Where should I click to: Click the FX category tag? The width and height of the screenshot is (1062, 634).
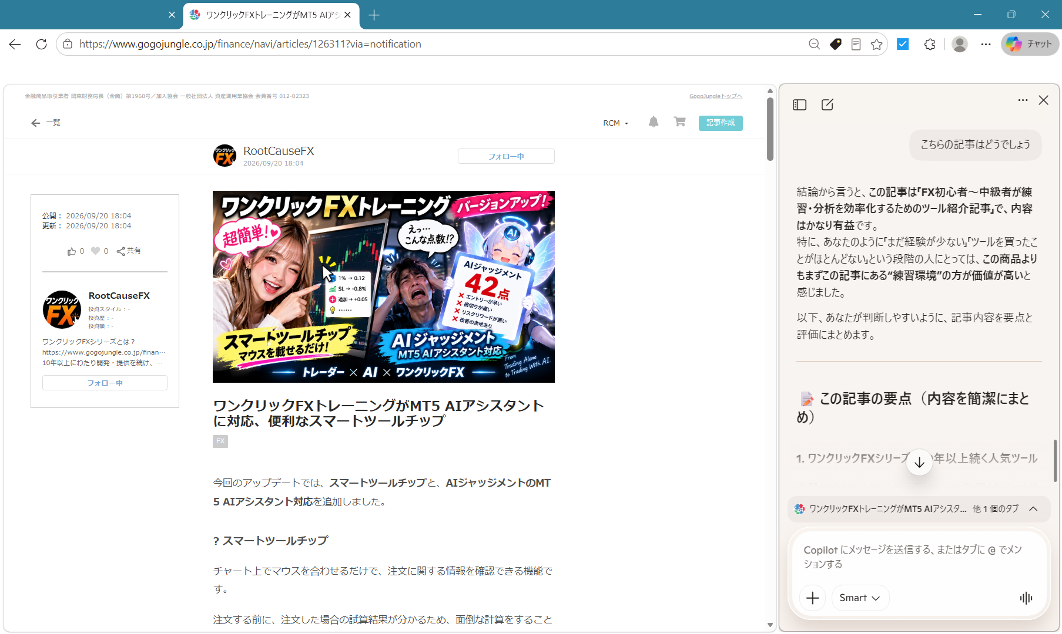(x=220, y=441)
